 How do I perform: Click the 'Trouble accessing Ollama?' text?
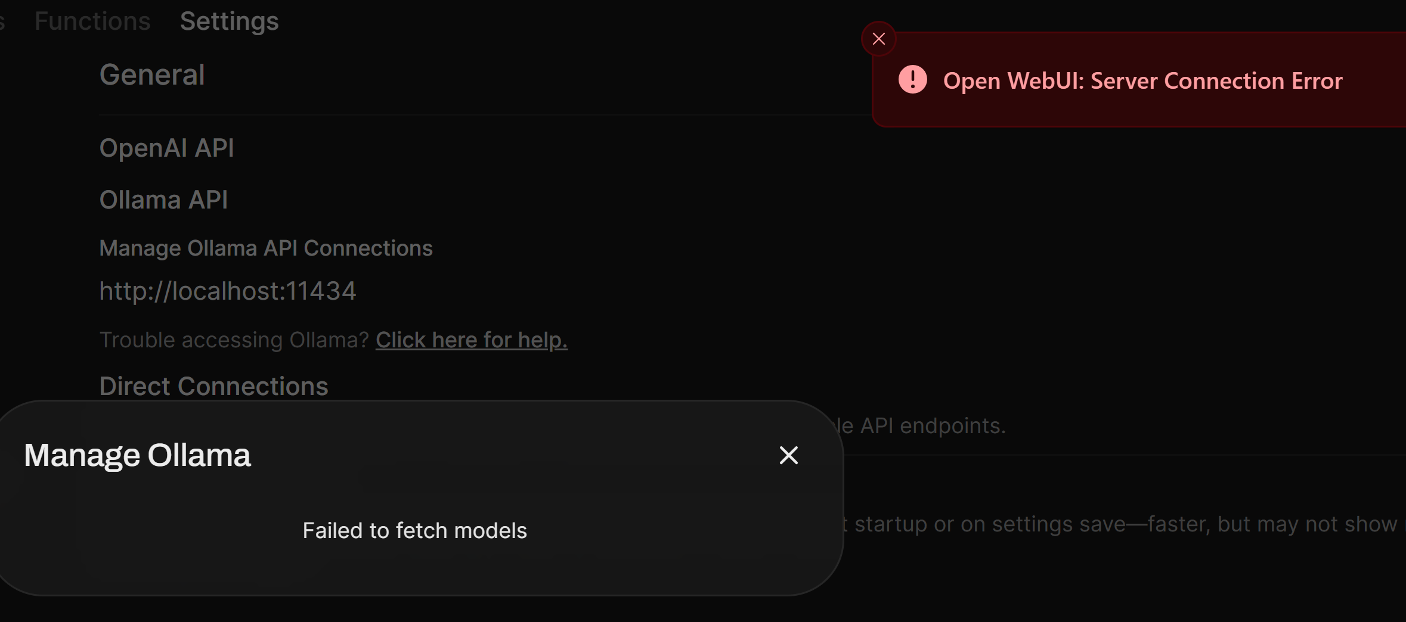point(234,340)
